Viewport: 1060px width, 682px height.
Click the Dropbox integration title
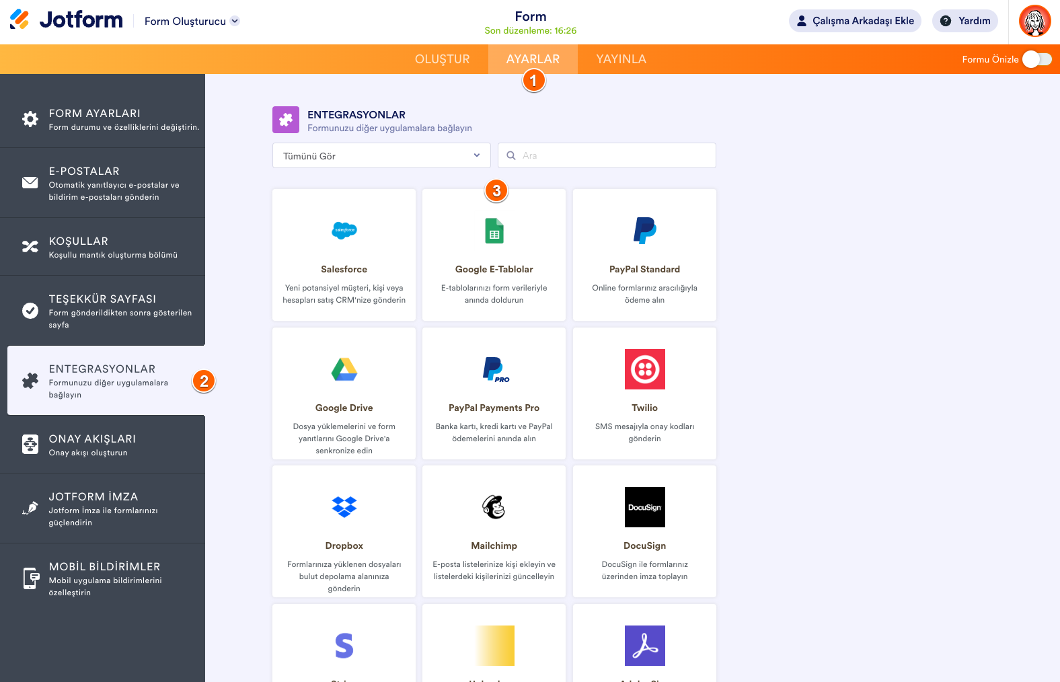pyautogui.click(x=344, y=545)
